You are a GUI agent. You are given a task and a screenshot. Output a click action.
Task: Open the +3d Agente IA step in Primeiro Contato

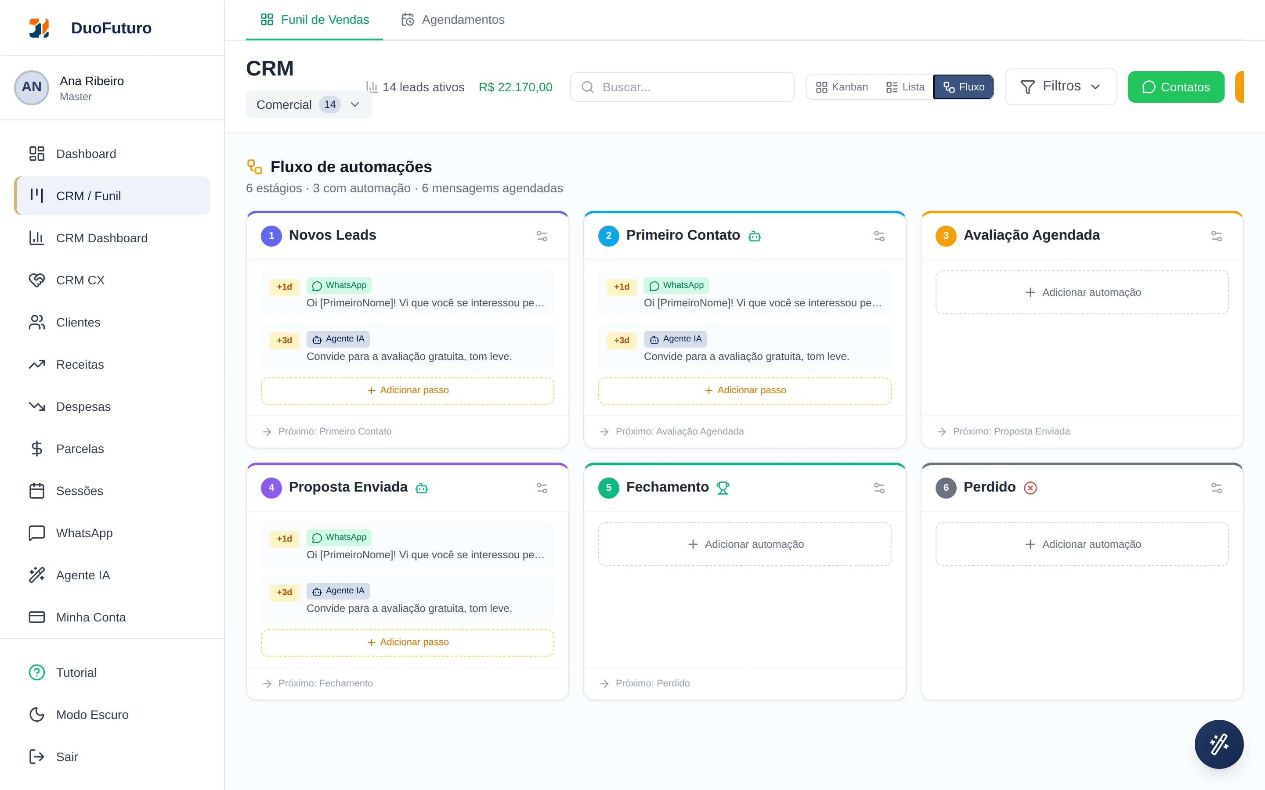pyautogui.click(x=745, y=348)
